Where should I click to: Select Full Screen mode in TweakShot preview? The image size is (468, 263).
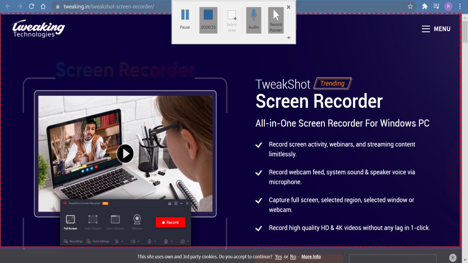pos(70,222)
